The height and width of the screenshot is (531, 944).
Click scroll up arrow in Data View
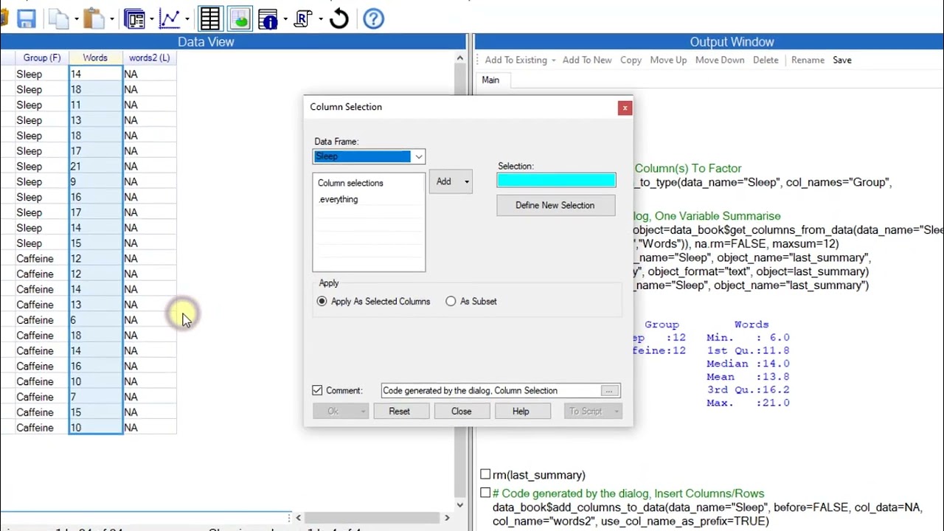460,58
